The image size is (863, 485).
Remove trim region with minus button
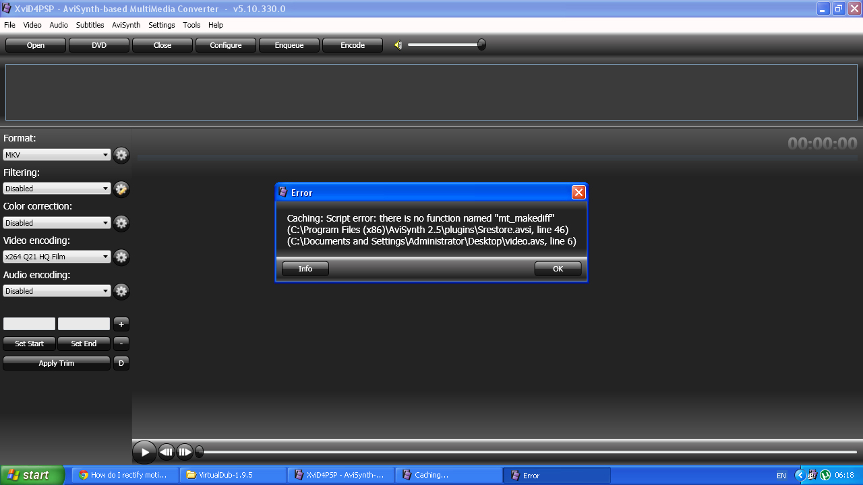tap(121, 344)
